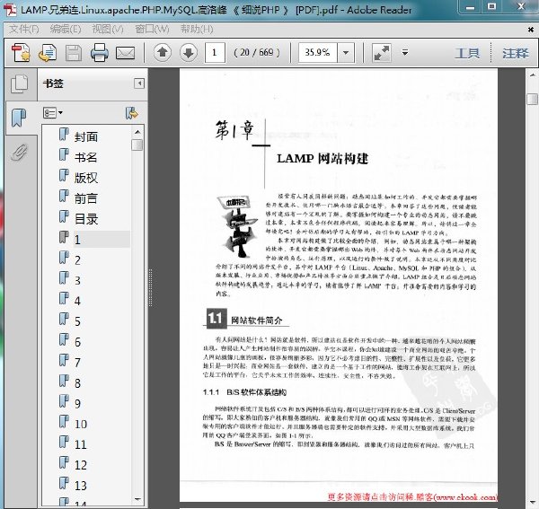This screenshot has width=539, height=509.
Task: Open the 工具 pane
Action: tap(467, 53)
